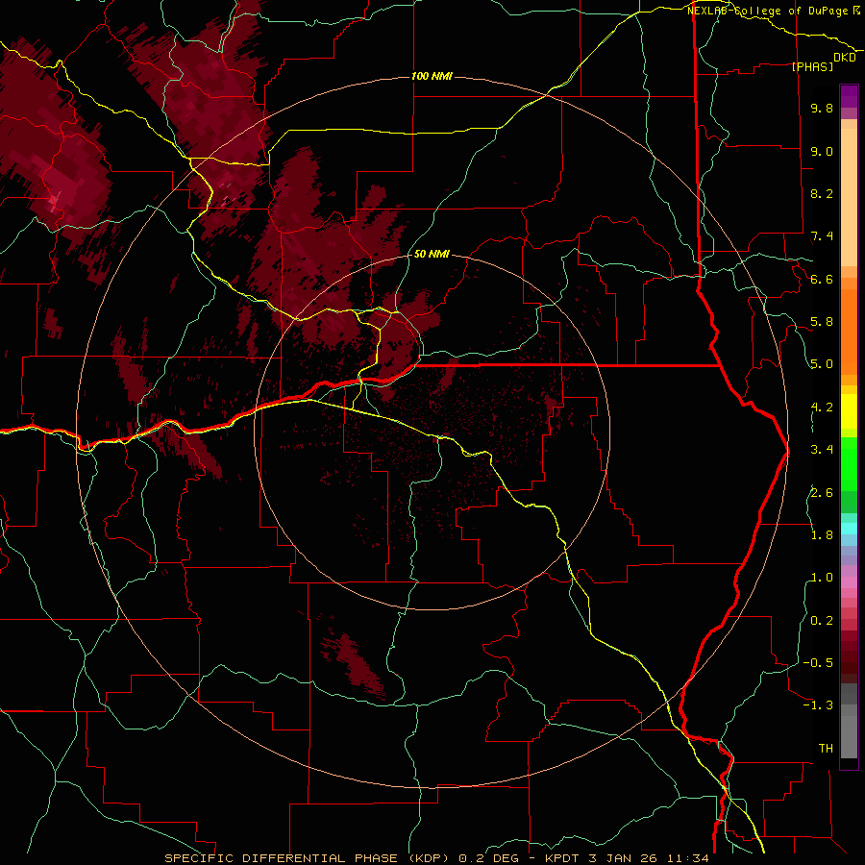
Task: Click the 50 NMI range ring label
Action: click(432, 255)
